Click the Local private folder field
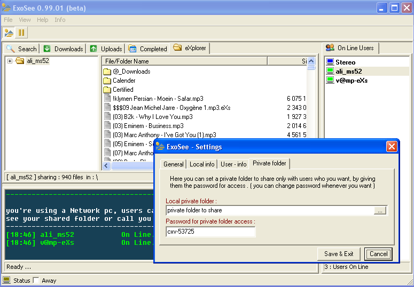This screenshot has height=287, width=414. pos(270,210)
